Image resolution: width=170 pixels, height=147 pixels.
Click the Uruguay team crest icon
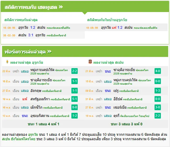click(7, 62)
